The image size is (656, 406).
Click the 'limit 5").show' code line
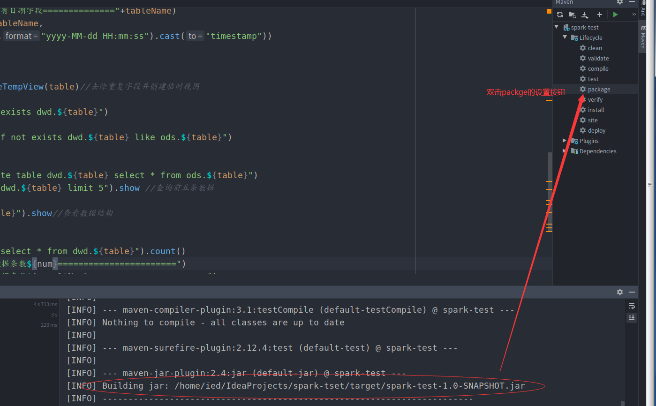coord(107,188)
